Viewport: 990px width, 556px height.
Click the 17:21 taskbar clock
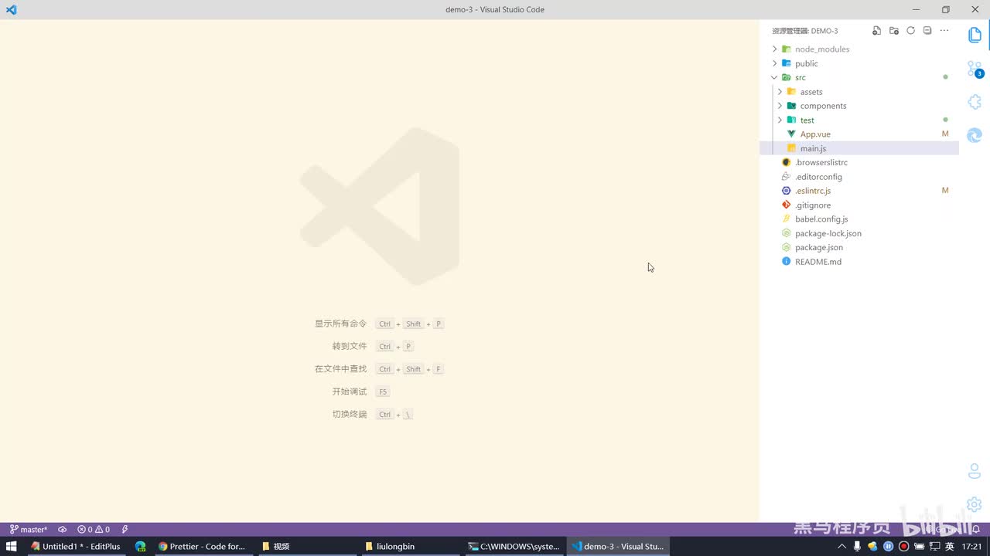click(972, 546)
